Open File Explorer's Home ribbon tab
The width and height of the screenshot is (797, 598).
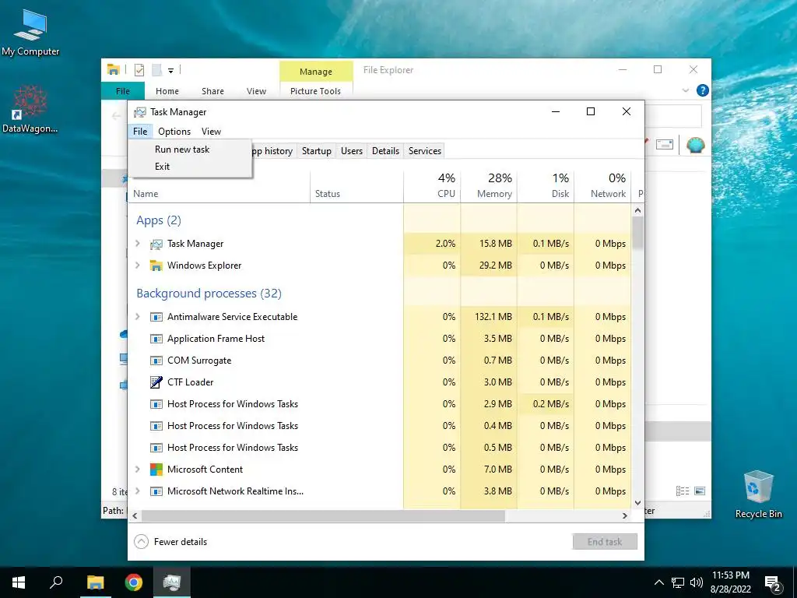click(167, 91)
